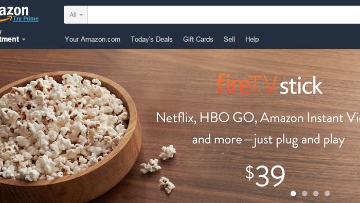Click the dropdown arrow beside All
Image resolution: width=360 pixels, height=203 pixels.
[x=81, y=15]
